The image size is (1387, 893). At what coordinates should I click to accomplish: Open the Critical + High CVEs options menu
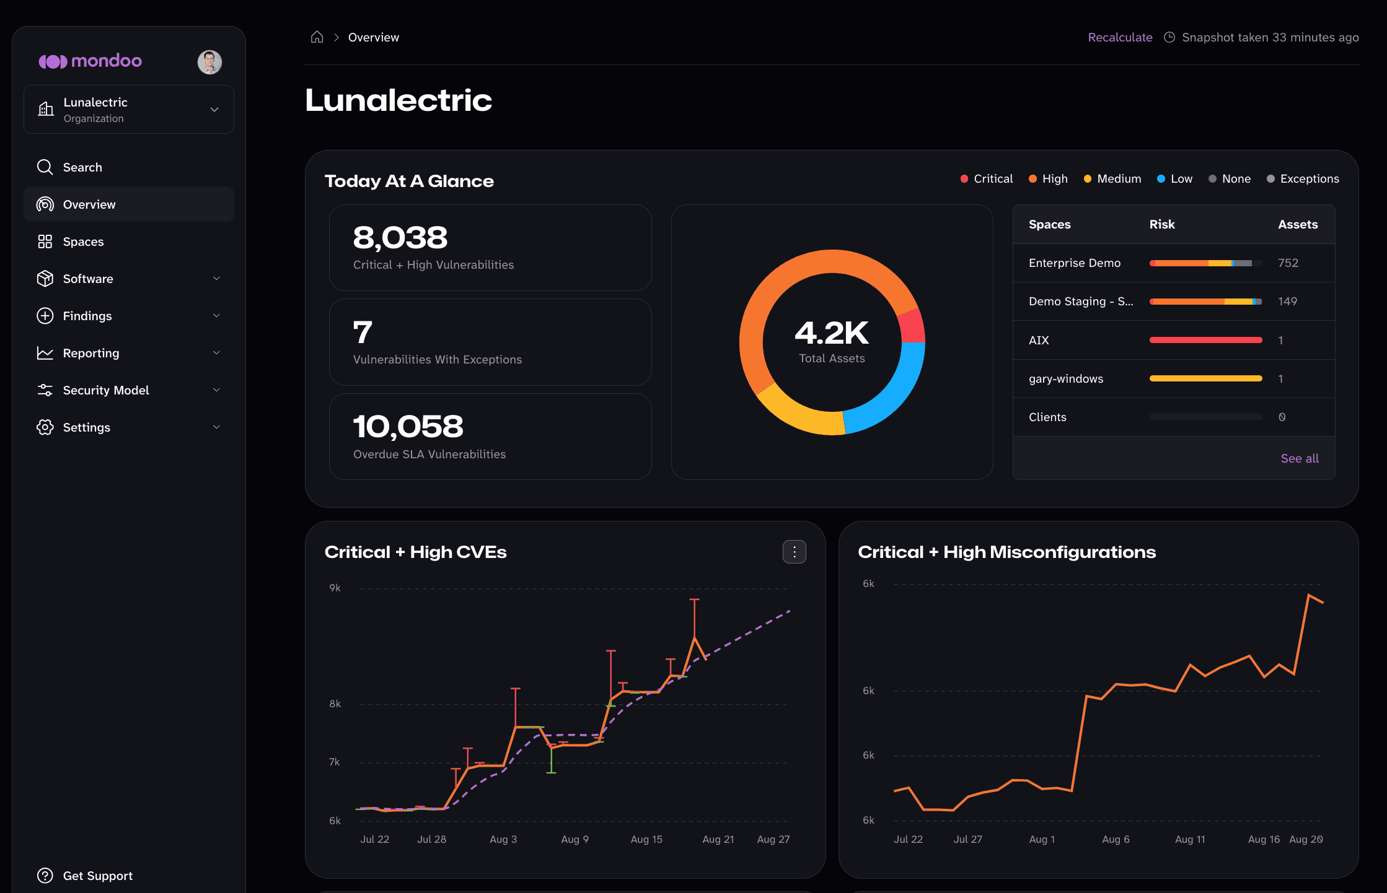pos(795,552)
